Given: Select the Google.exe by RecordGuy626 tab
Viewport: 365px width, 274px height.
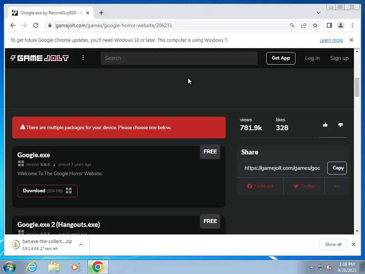Looking at the screenshot, I should point(51,13).
